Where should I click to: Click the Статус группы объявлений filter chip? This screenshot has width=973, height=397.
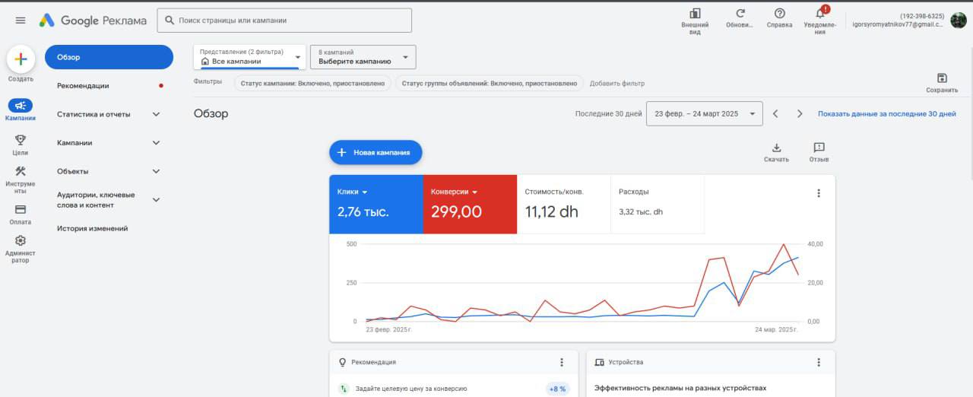[489, 84]
